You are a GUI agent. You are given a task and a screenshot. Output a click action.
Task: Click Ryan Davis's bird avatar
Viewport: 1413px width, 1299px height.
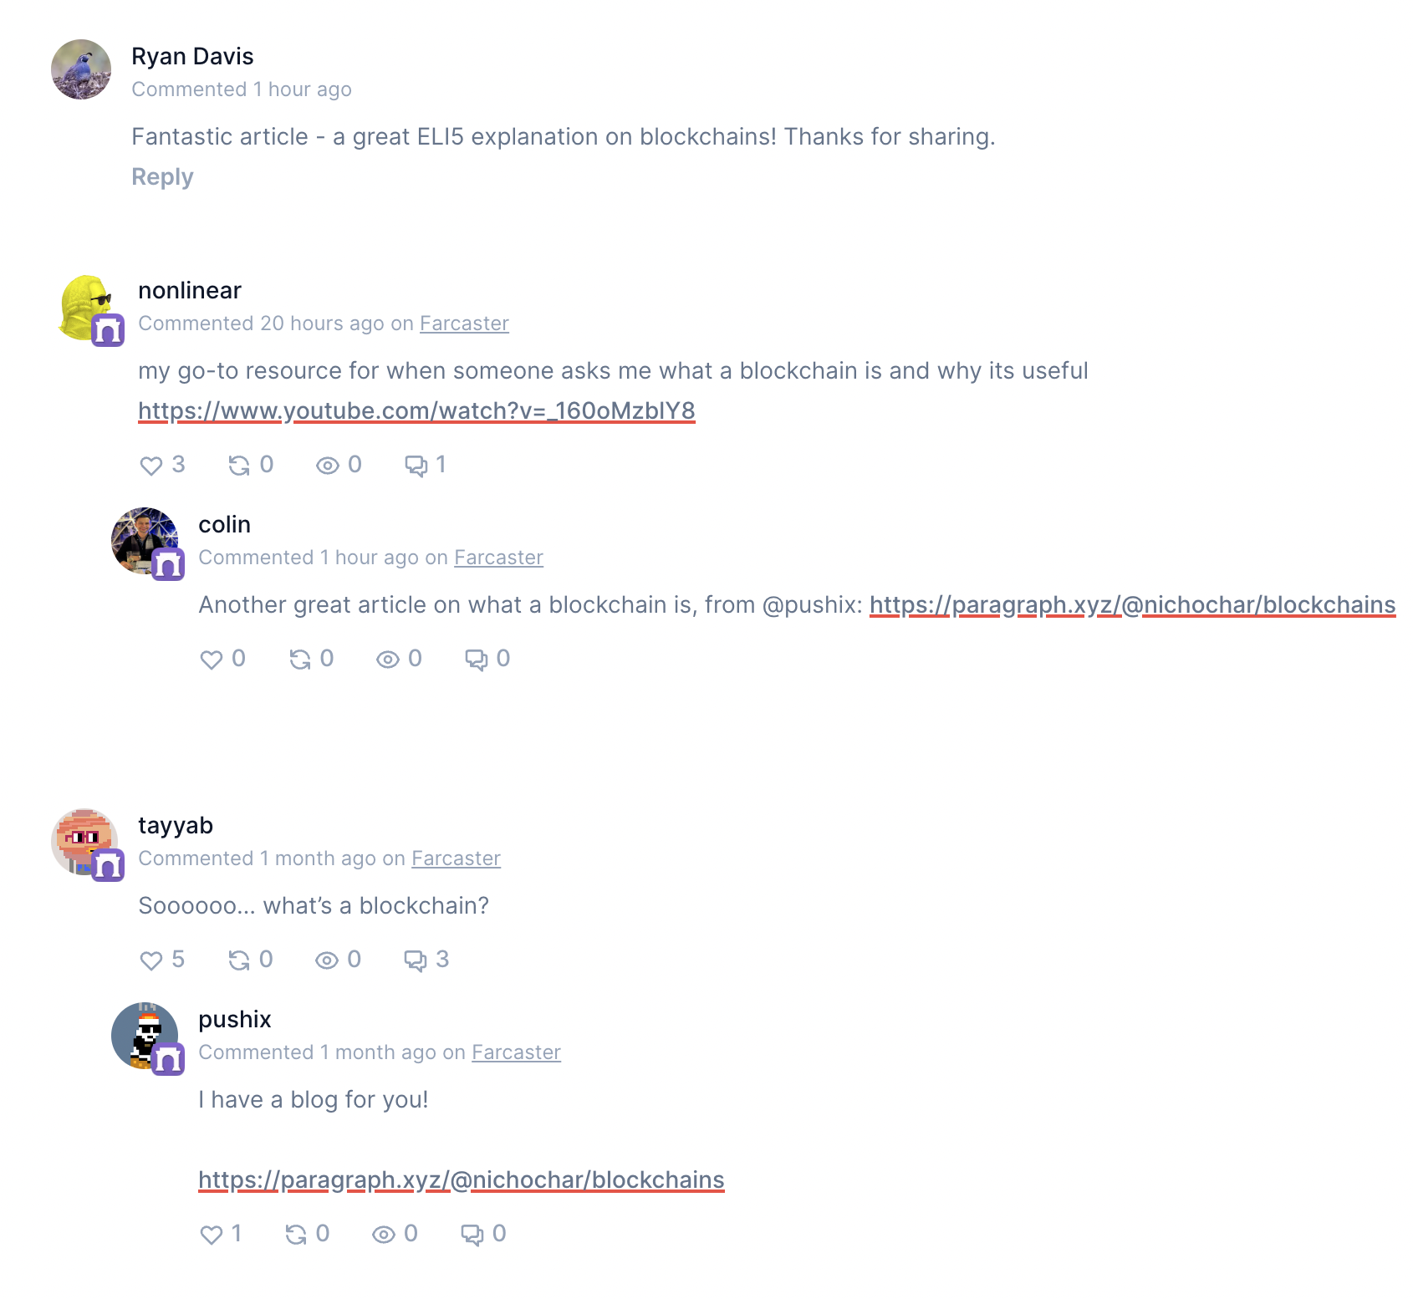click(x=81, y=69)
